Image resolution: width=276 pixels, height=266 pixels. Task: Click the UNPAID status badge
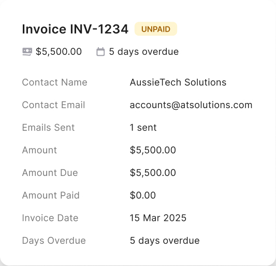156,29
